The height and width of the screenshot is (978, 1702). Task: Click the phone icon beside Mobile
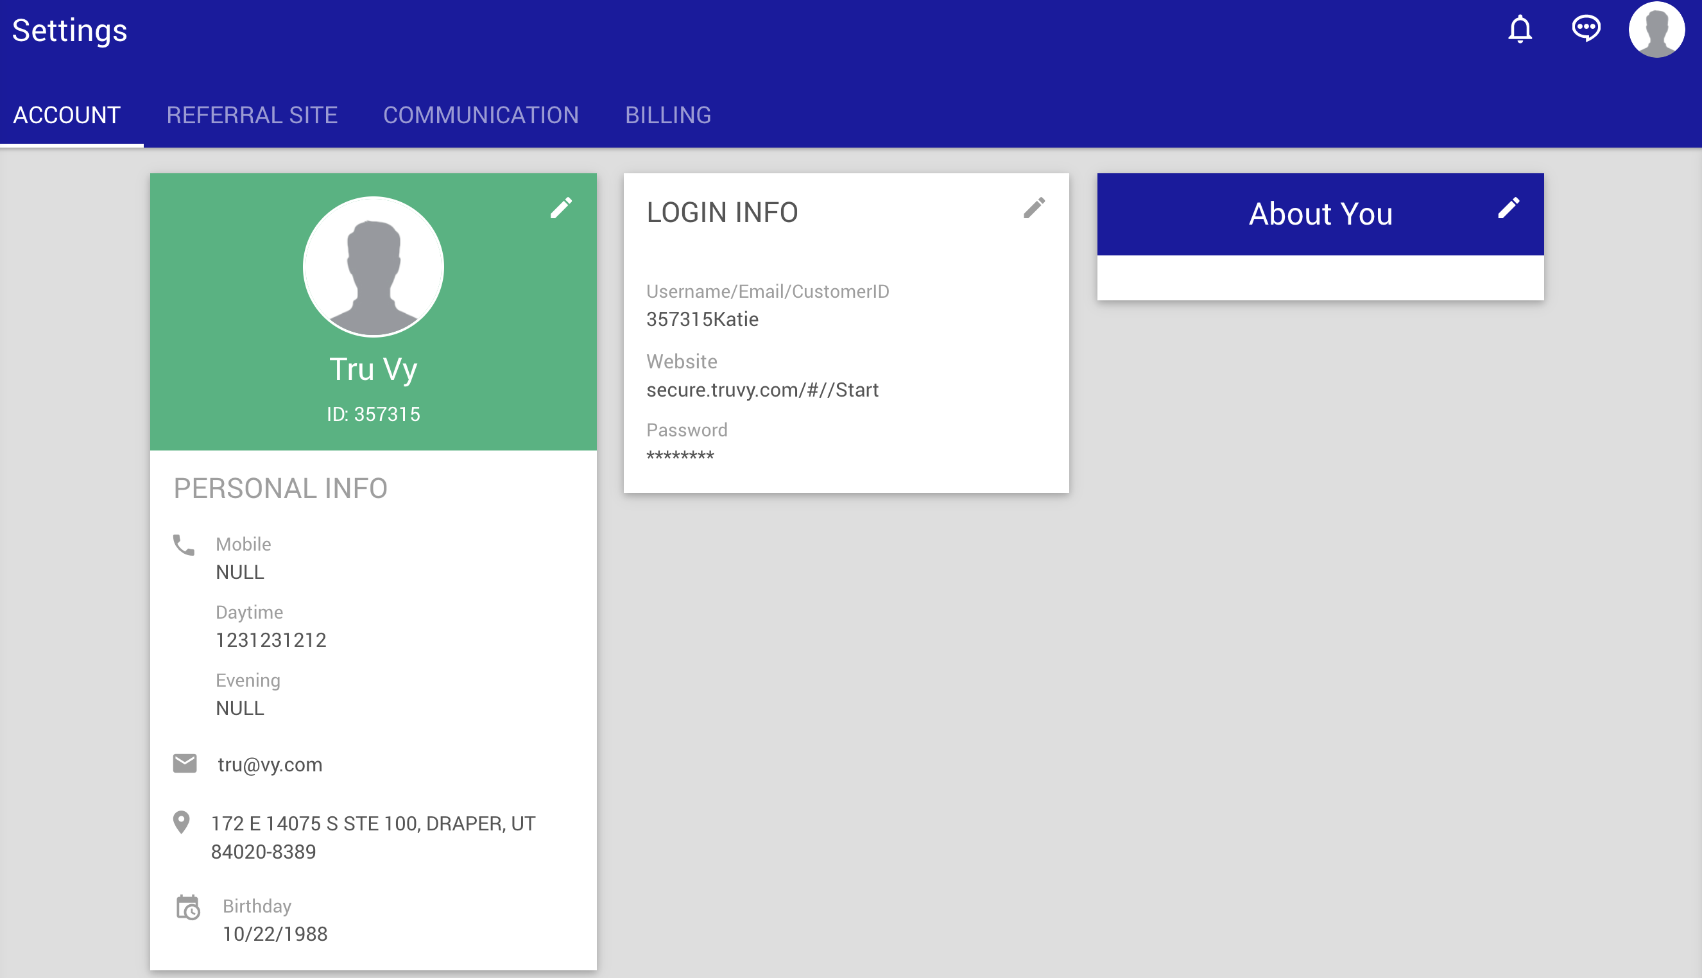pos(184,545)
